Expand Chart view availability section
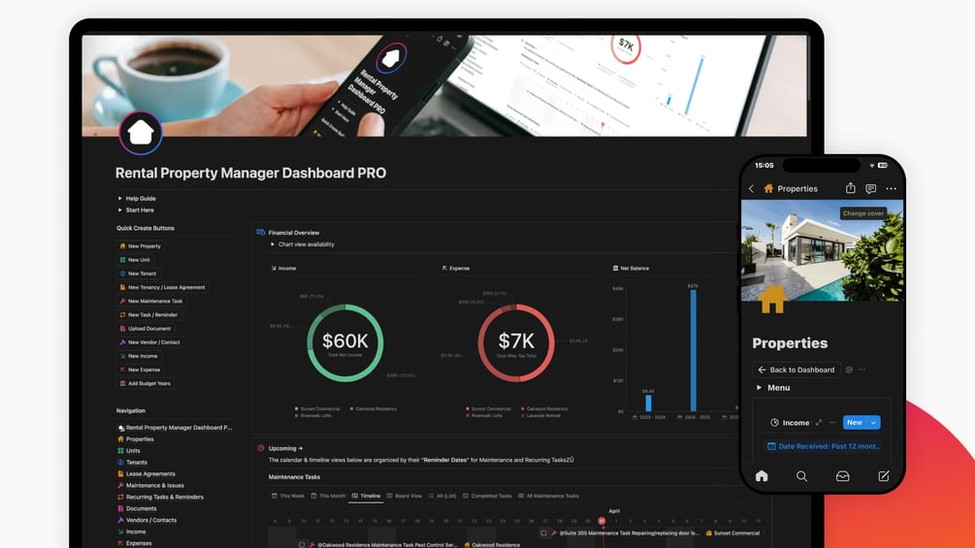Image resolution: width=975 pixels, height=548 pixels. pos(273,244)
